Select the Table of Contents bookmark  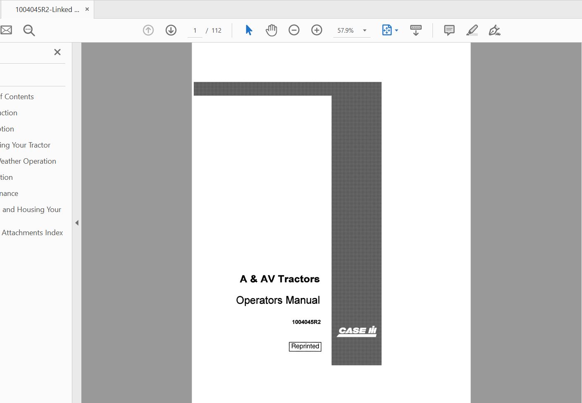(x=17, y=96)
